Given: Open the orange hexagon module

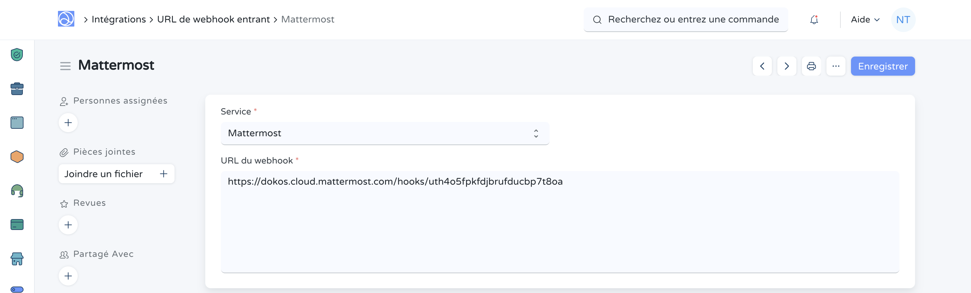Looking at the screenshot, I should 17,157.
